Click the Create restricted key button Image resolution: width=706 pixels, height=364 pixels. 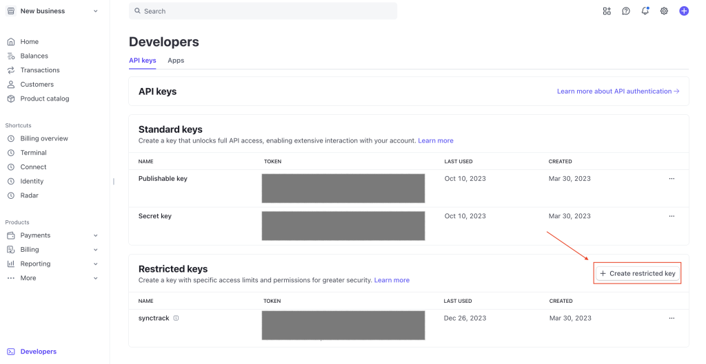click(x=638, y=273)
